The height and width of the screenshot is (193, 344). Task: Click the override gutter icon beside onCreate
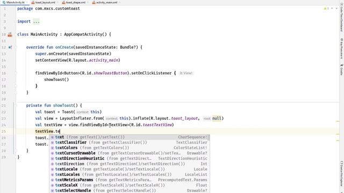[10, 47]
